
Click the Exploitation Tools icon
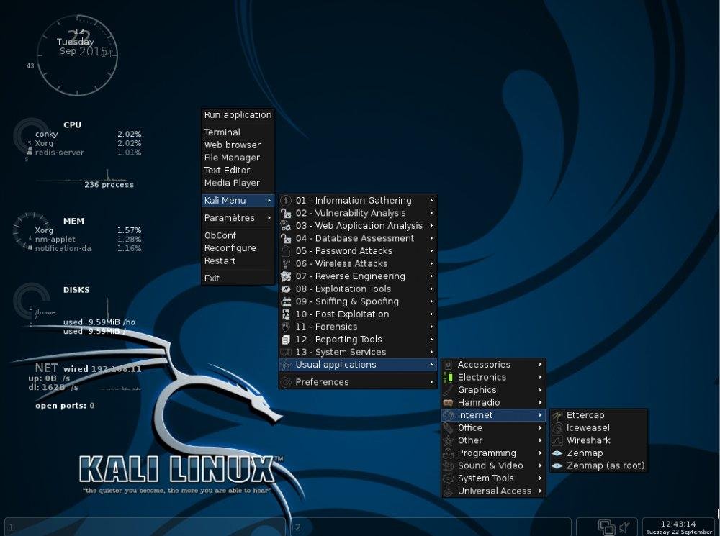coord(286,289)
